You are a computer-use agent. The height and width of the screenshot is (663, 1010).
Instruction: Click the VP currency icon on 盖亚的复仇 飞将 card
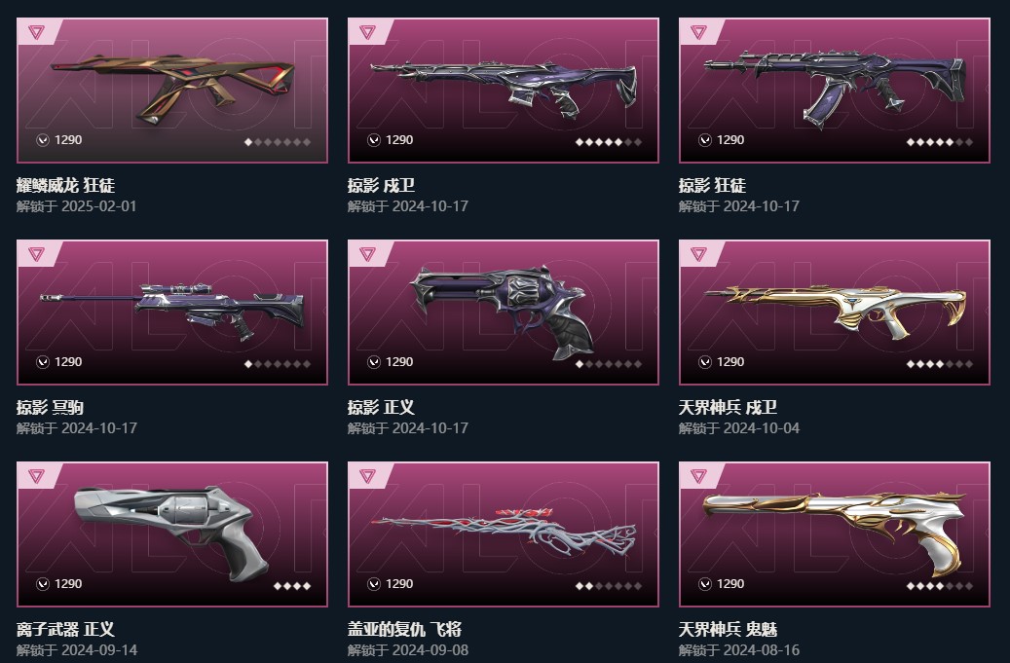pos(374,584)
